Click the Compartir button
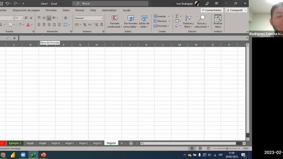This screenshot has width=283, height=159. click(x=235, y=10)
